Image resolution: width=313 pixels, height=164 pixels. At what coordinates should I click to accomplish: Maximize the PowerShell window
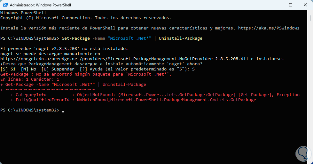pos(291,5)
